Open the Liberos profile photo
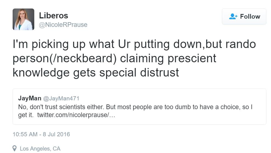Image resolution: width=271 pixels, height=153 pixels. point(23,19)
